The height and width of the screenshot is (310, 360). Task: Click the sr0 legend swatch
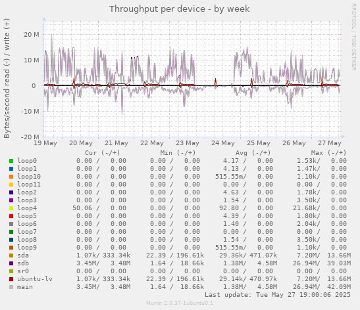tap(11, 271)
